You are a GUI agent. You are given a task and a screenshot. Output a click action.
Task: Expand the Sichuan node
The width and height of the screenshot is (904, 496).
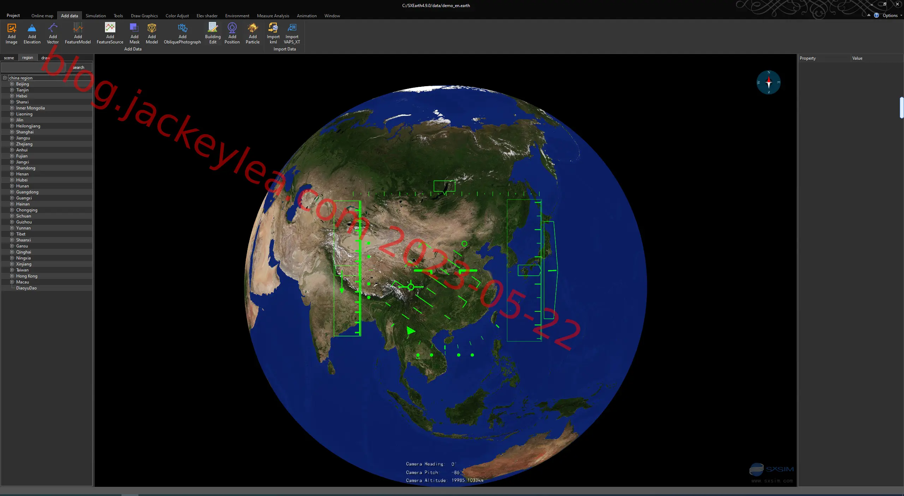[x=12, y=216]
